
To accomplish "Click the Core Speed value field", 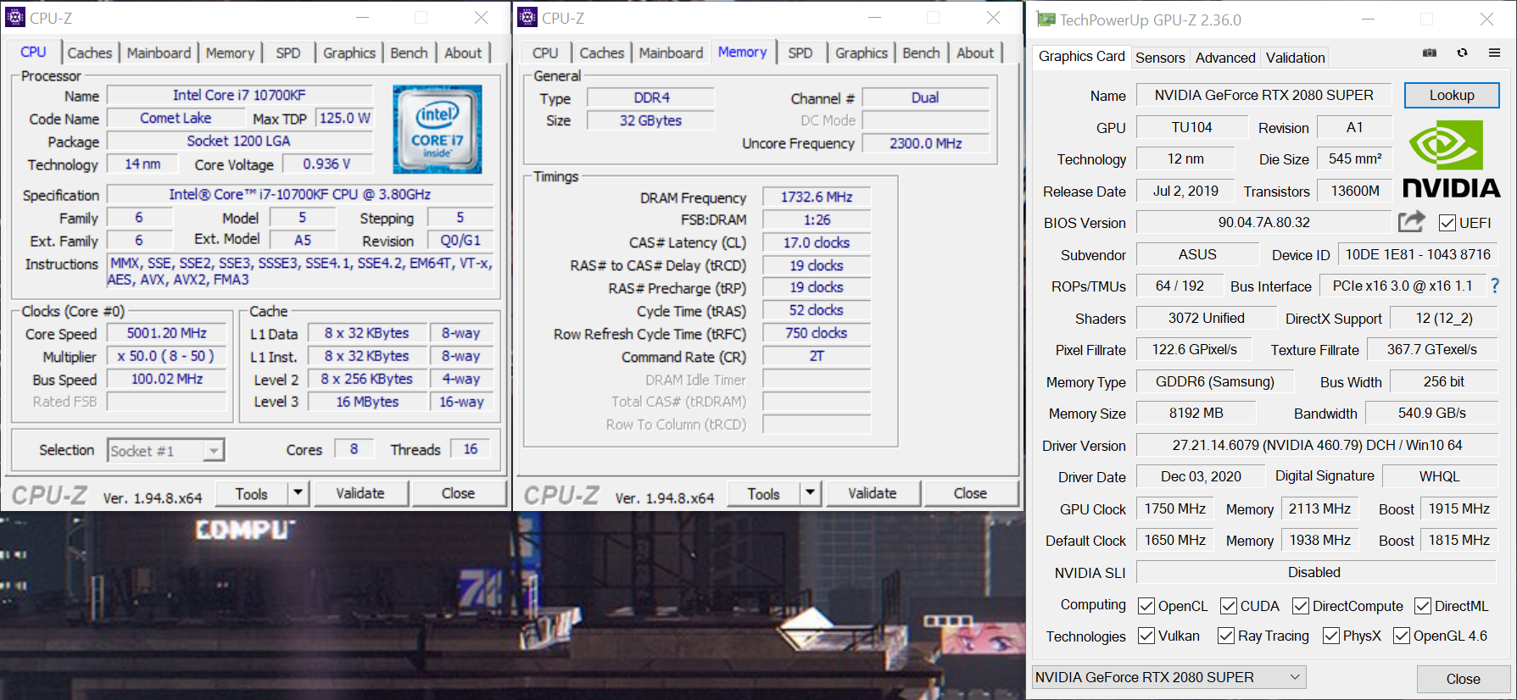I will [x=167, y=334].
